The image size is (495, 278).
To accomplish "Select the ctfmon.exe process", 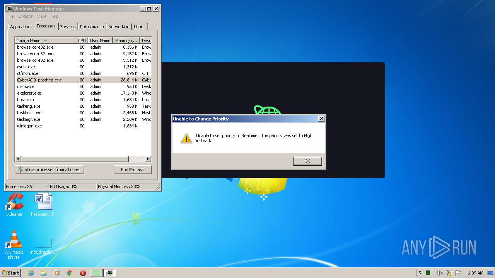I will 83,73.
